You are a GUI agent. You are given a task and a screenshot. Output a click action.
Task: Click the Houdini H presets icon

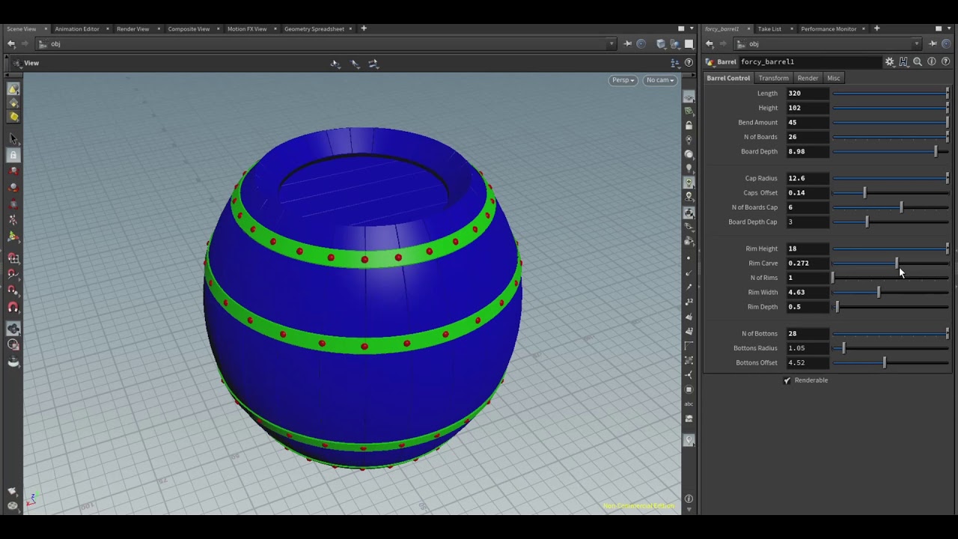[x=903, y=62]
